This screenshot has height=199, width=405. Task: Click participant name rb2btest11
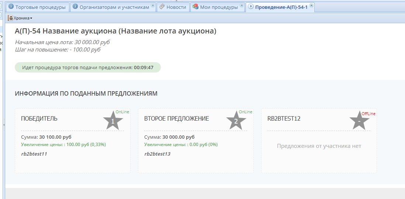34,154
